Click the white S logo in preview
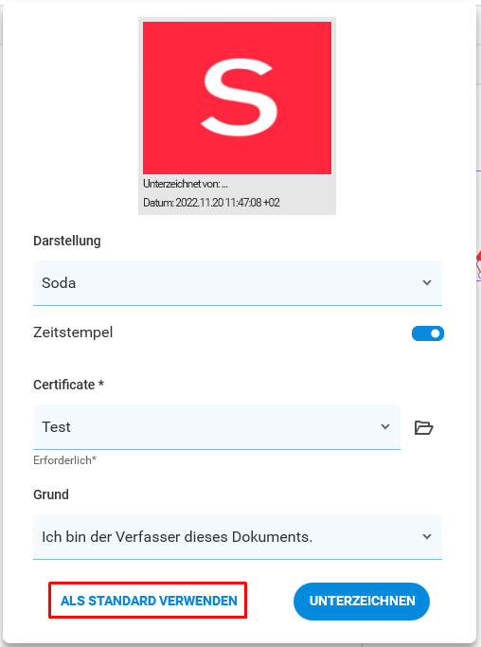 coord(239,98)
